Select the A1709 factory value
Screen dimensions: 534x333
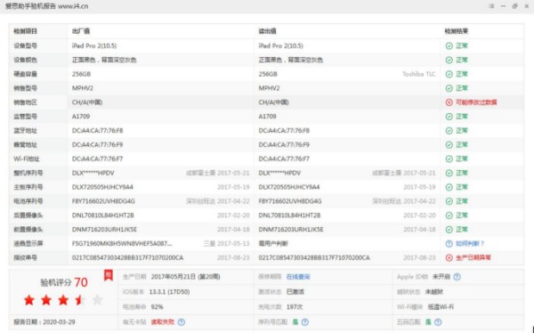pyautogui.click(x=81, y=117)
